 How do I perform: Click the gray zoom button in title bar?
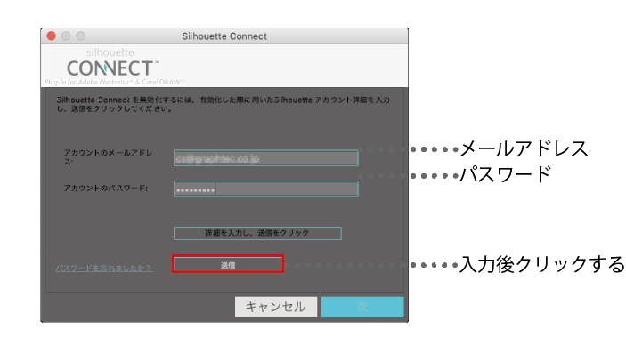(x=81, y=36)
